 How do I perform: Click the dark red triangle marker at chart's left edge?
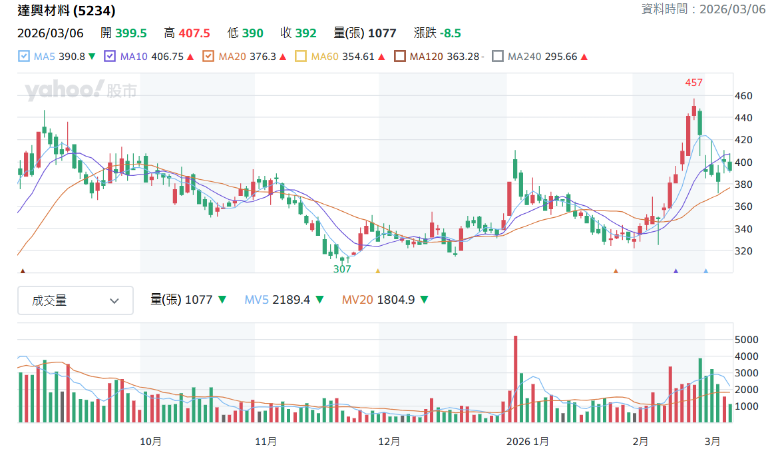click(22, 270)
